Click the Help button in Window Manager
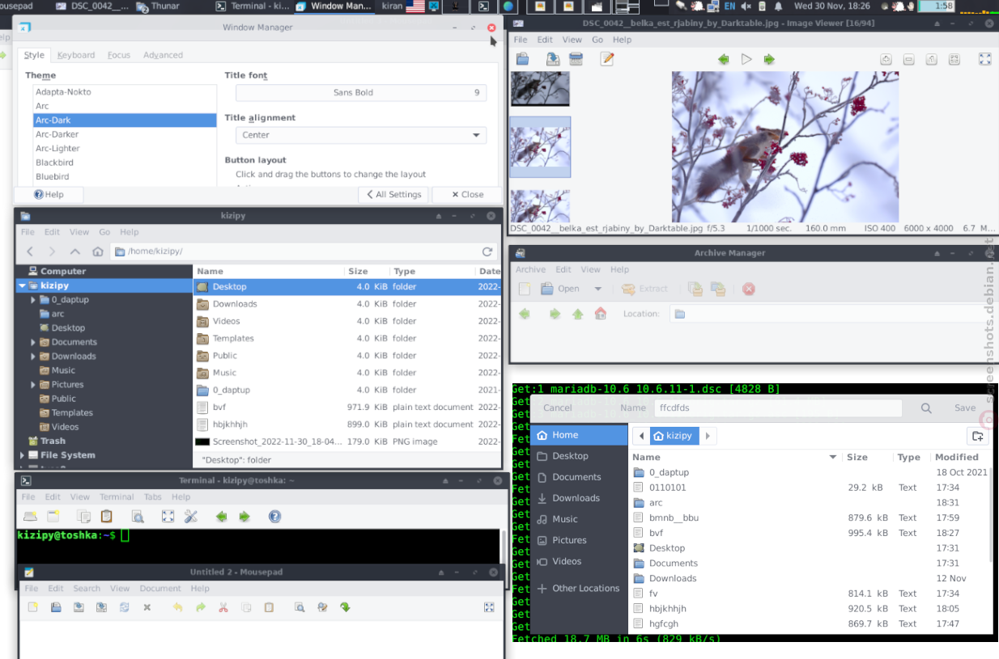 tap(49, 195)
